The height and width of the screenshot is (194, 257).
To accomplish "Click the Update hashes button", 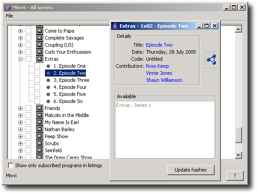I will [x=191, y=170].
